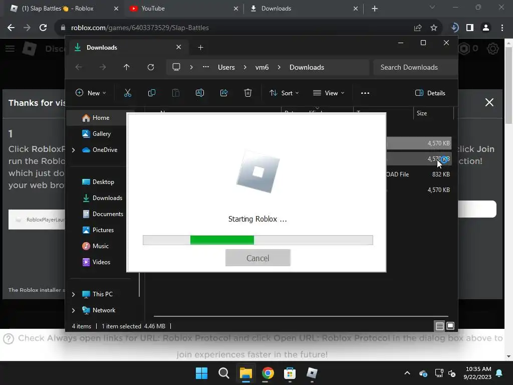Screen dimensions: 513x385
Task: Open the New item dropdown
Action: tap(91, 93)
